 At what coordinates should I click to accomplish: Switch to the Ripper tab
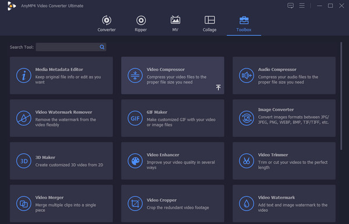141,24
